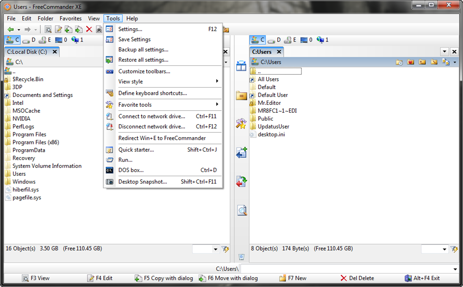
Task: Click the binoculars Search toolbar icon
Action: [99, 29]
